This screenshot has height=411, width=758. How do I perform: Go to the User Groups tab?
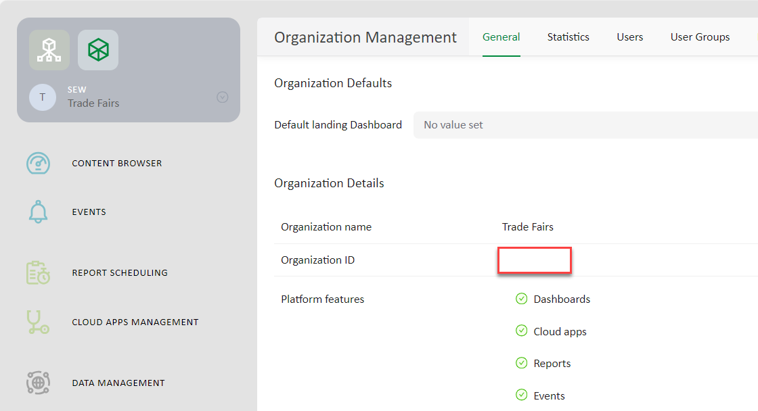[x=700, y=37]
